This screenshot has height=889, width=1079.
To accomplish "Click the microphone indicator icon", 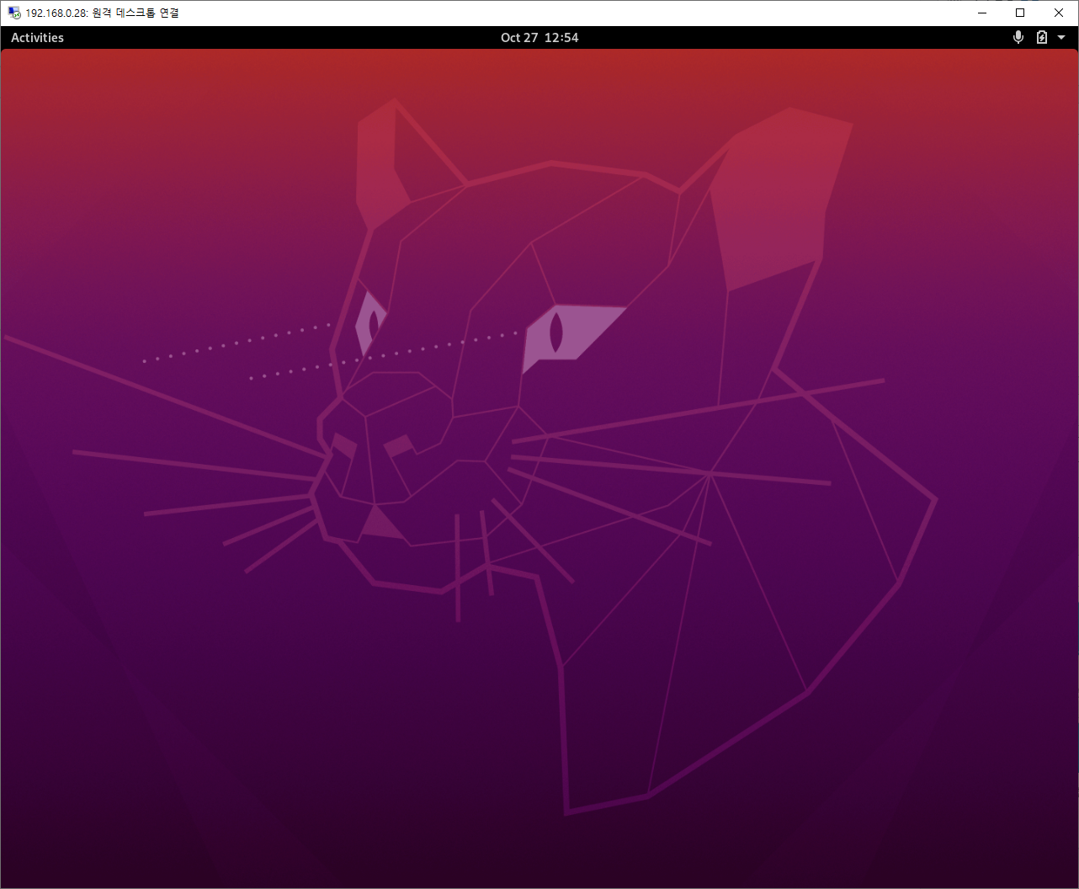I will click(1018, 37).
